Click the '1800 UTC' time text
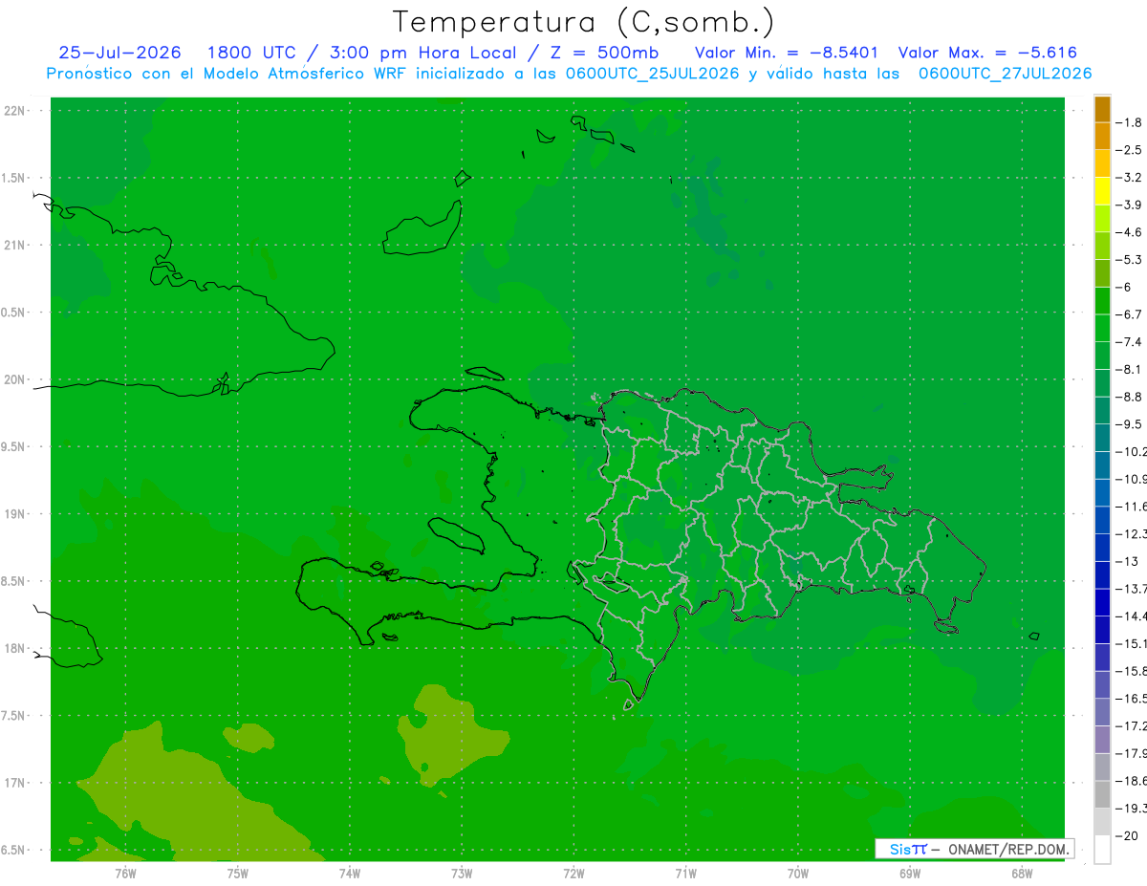Screen dimensions: 1147x886 click(253, 54)
